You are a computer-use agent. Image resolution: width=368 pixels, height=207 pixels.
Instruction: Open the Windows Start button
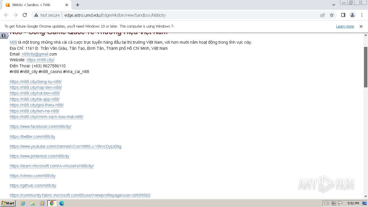tap(8, 203)
